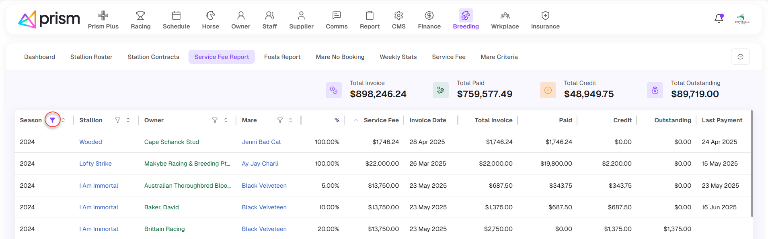
Task: Open the Comms chat icon
Action: click(x=337, y=16)
